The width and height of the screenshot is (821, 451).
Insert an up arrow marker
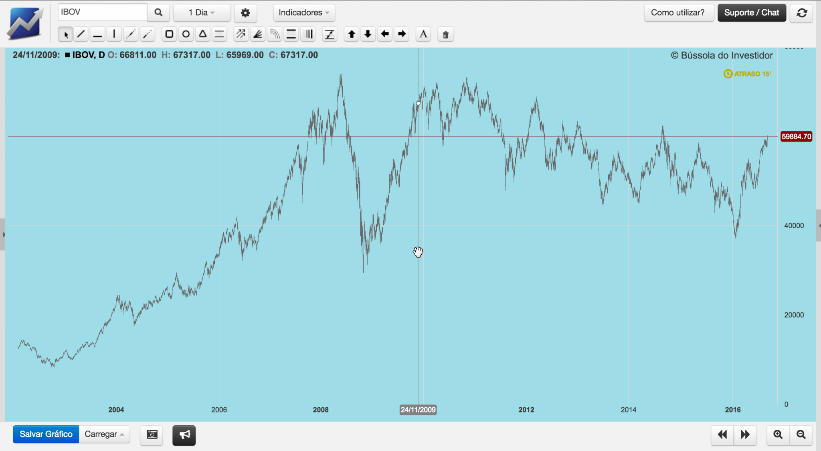(352, 34)
